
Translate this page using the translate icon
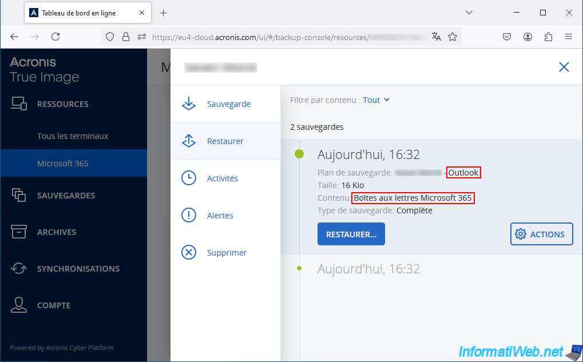pos(437,37)
